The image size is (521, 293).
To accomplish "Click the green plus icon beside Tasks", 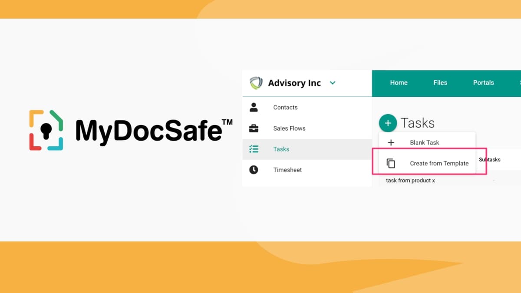I will (x=388, y=123).
